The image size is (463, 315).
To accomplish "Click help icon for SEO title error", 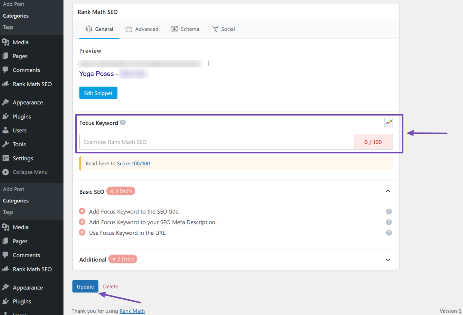I will (389, 212).
